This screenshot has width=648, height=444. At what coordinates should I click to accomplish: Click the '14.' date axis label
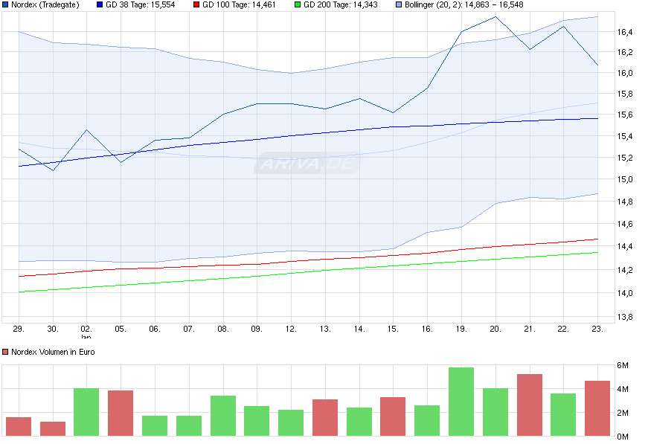(x=359, y=329)
